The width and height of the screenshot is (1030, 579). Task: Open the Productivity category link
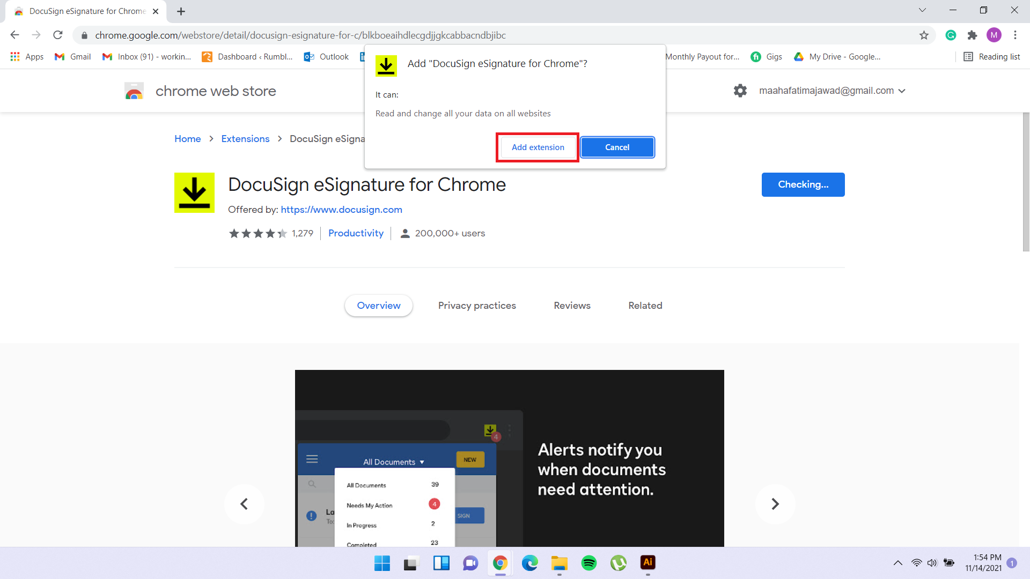356,233
